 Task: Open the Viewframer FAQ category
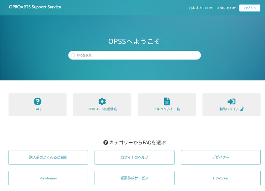pyautogui.click(x=48, y=178)
